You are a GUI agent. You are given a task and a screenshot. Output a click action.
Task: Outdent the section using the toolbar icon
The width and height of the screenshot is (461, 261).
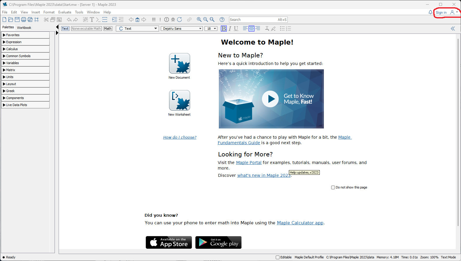point(121,20)
